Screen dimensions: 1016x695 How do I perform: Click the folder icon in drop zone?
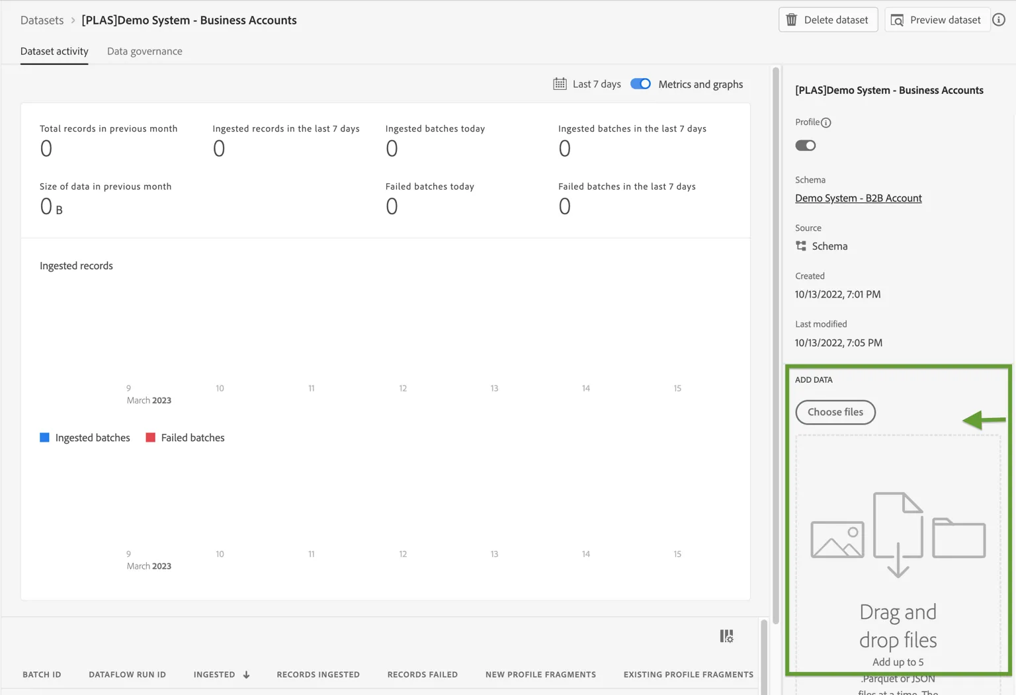959,538
